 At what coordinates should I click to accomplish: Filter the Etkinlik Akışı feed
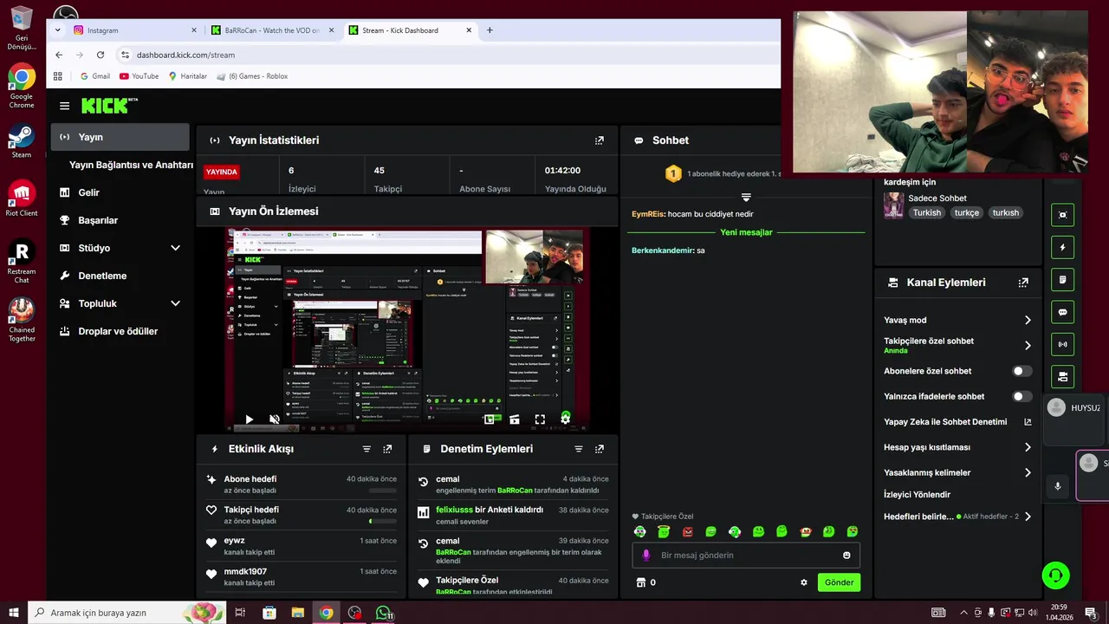coord(366,449)
